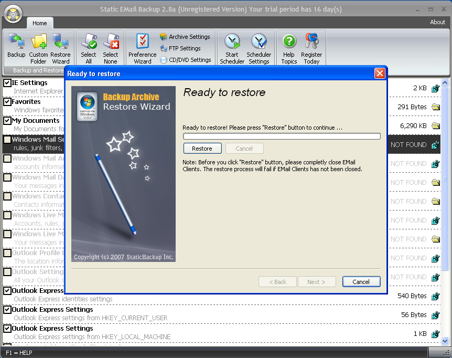This screenshot has height=358, width=452.
Task: Open Scheduler Settings
Action: pos(259,47)
